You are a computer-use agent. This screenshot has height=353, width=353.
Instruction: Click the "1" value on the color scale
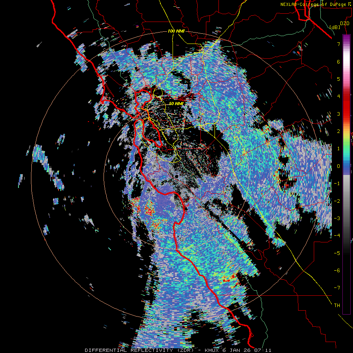click(x=338, y=149)
